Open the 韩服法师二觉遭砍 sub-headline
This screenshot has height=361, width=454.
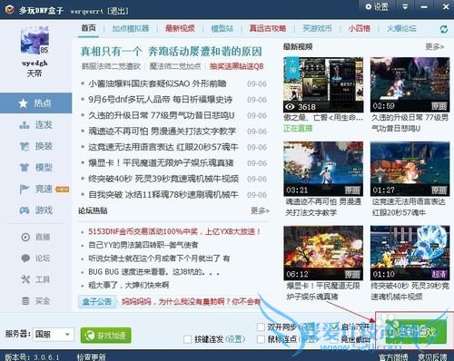pos(111,66)
